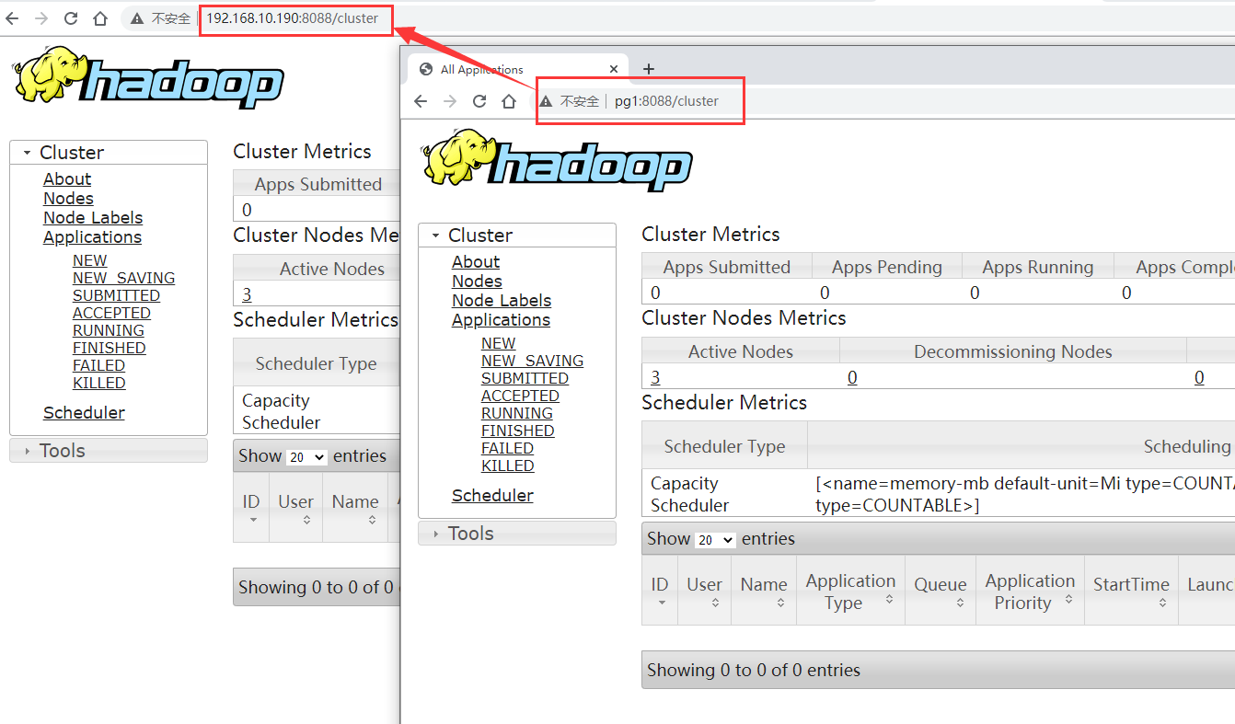Open the Show entries dropdown in the background window
Viewport: 1235px width, 724px height.
coord(306,457)
